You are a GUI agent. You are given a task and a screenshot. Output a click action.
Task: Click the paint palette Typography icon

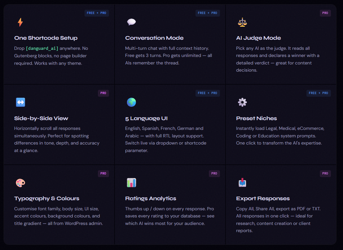point(20,183)
